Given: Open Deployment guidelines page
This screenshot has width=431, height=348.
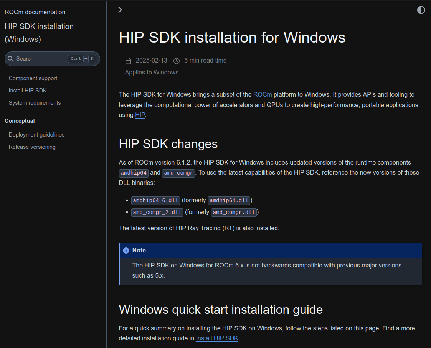Looking at the screenshot, I should [x=36, y=135].
